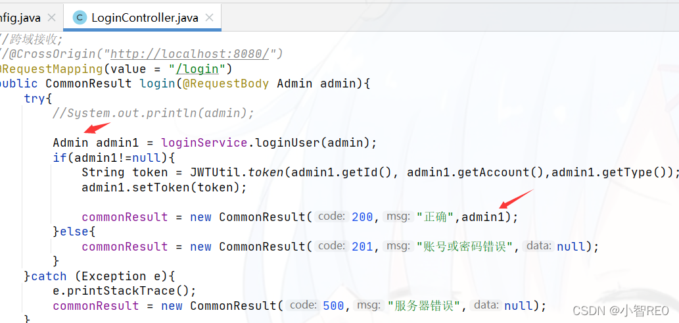This screenshot has width=679, height=323.
Task: Click the loginUser method call
Action: click(287, 143)
